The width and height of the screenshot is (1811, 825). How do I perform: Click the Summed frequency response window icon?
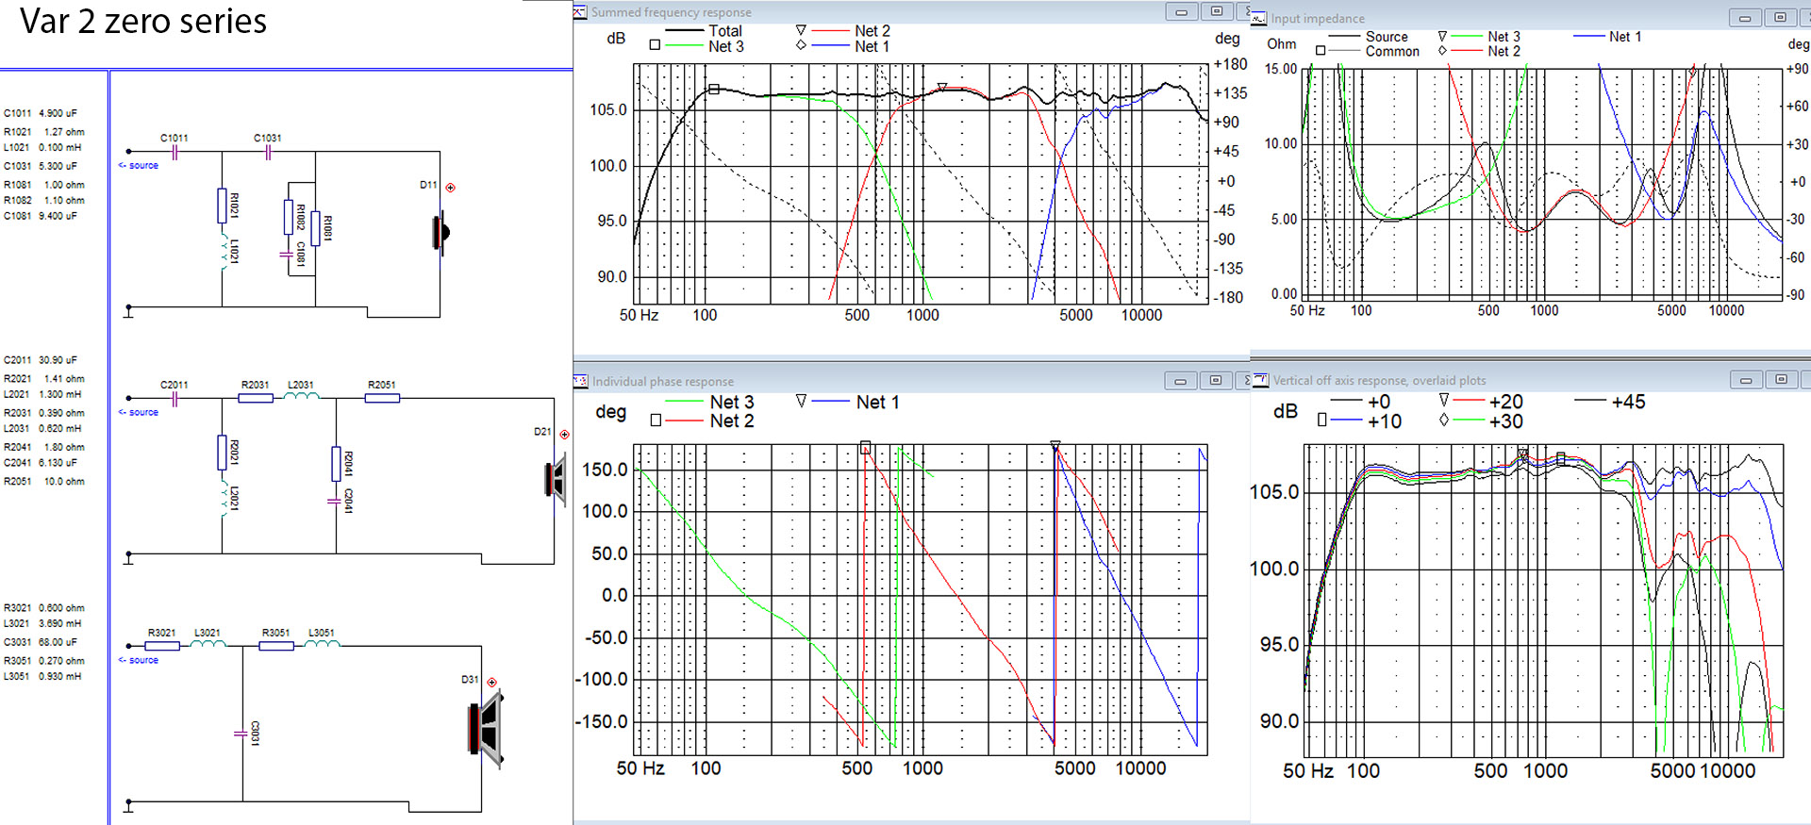580,12
